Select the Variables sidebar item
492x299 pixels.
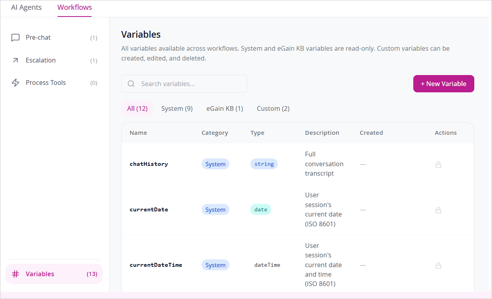pos(54,274)
